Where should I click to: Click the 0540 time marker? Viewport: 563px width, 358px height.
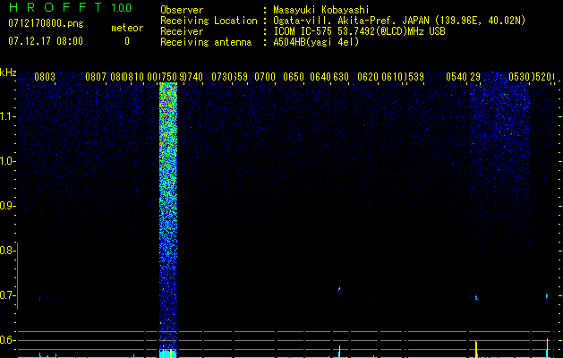(x=456, y=77)
